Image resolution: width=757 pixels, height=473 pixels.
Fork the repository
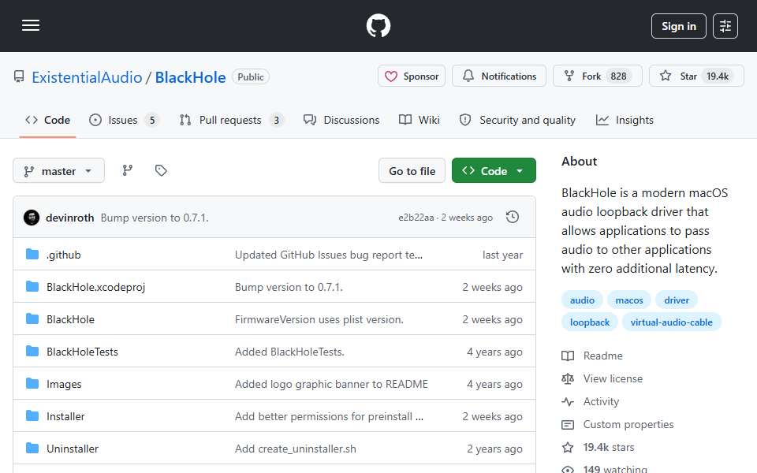click(597, 76)
